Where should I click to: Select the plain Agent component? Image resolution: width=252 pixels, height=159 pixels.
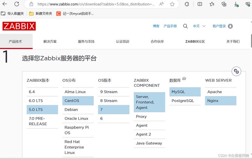coord(149,125)
